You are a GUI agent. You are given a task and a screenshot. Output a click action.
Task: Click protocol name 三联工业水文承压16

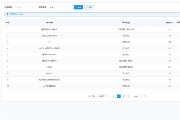(49, 36)
